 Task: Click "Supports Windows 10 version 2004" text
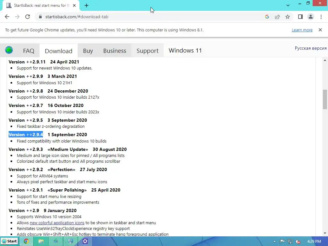(x=49, y=217)
